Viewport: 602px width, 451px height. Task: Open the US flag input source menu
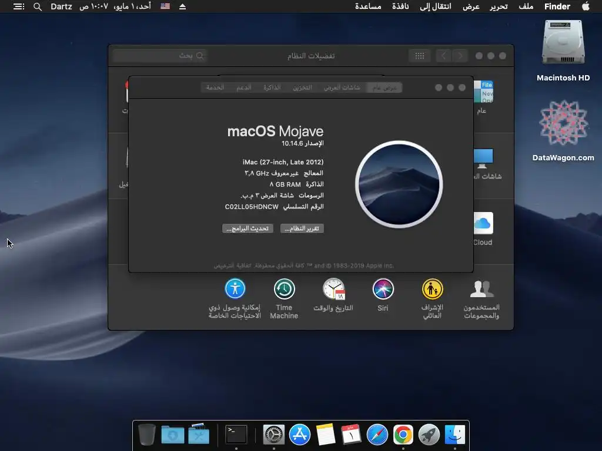point(165,6)
